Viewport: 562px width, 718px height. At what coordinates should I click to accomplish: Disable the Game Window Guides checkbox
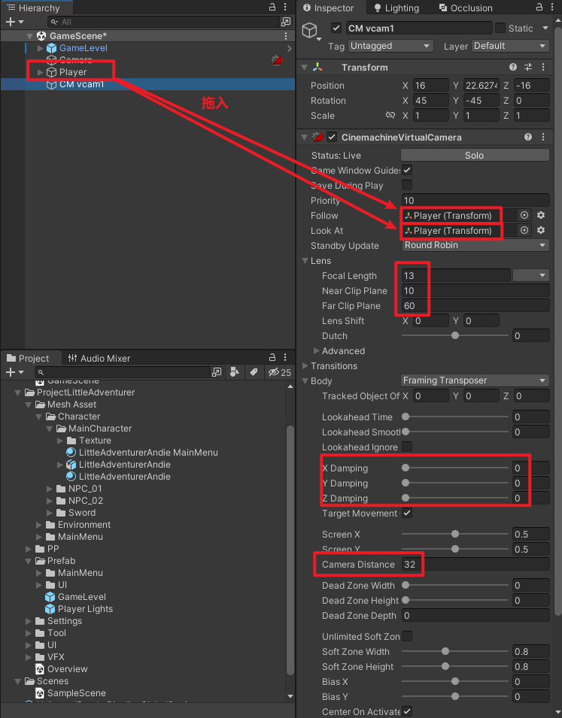click(407, 171)
